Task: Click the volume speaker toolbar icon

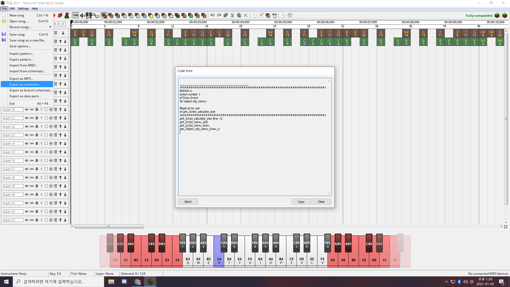Action: (x=83, y=15)
